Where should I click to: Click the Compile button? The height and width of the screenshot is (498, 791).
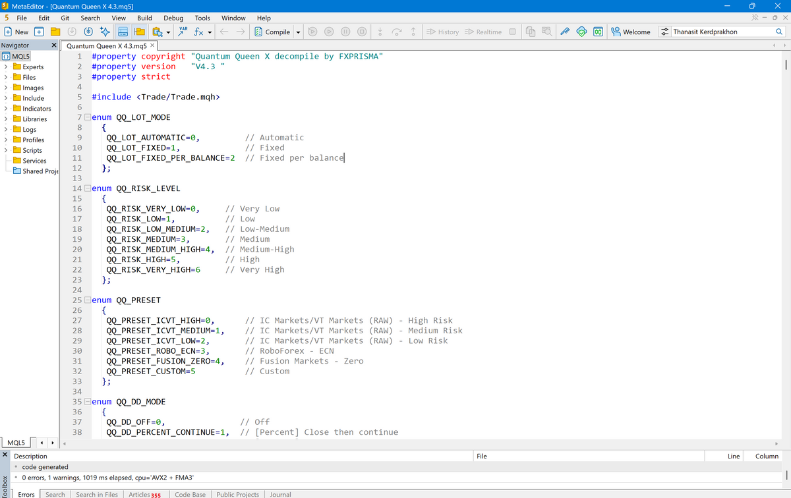point(272,32)
